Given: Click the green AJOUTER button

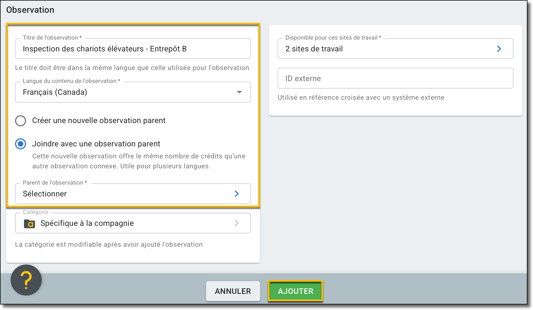Looking at the screenshot, I should click(x=295, y=291).
